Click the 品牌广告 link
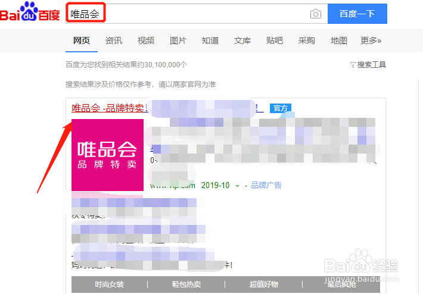The height and width of the screenshot is (294, 423). coord(266,185)
